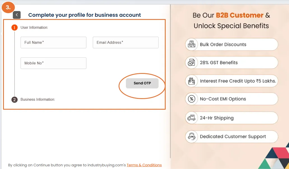Viewport: 289px width, 169px height.
Task: Click the back arrow icon
Action: 17,15
